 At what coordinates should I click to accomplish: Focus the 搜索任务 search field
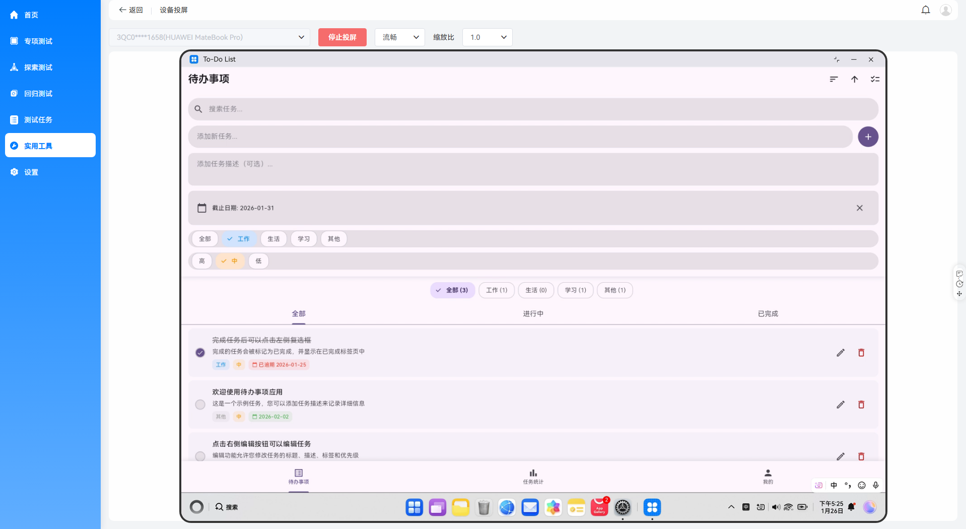coord(533,109)
